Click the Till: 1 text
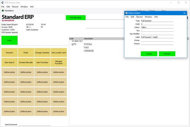Viewport: 190px width, 127px height. 28,27
